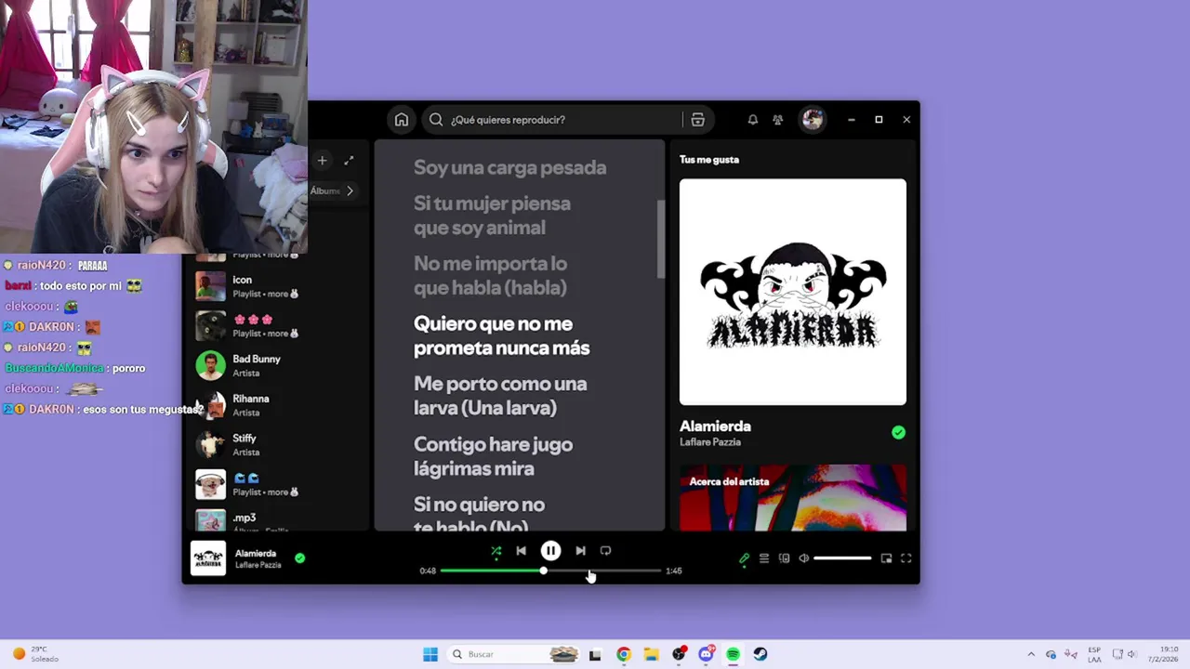Click the lyrics panel scrollbar
Viewport: 1190px width, 669px height.
click(661, 239)
